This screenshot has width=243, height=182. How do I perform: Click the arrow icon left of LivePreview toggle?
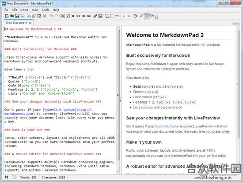pos(141,16)
